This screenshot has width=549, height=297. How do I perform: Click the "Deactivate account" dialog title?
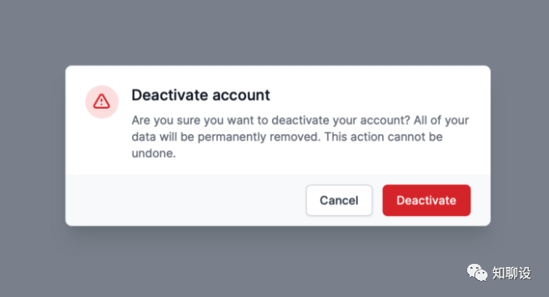tap(201, 95)
